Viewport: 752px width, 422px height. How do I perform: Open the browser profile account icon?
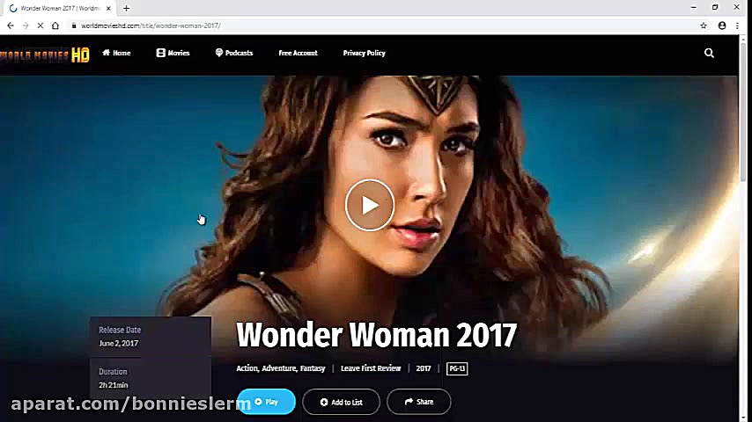[x=722, y=25]
